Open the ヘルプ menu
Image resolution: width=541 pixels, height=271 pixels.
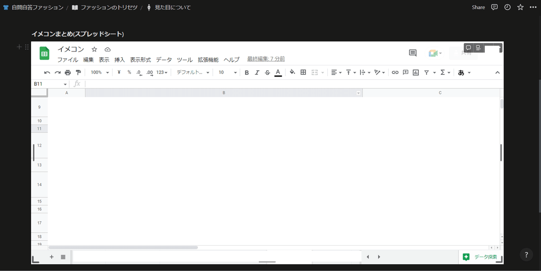pos(232,60)
